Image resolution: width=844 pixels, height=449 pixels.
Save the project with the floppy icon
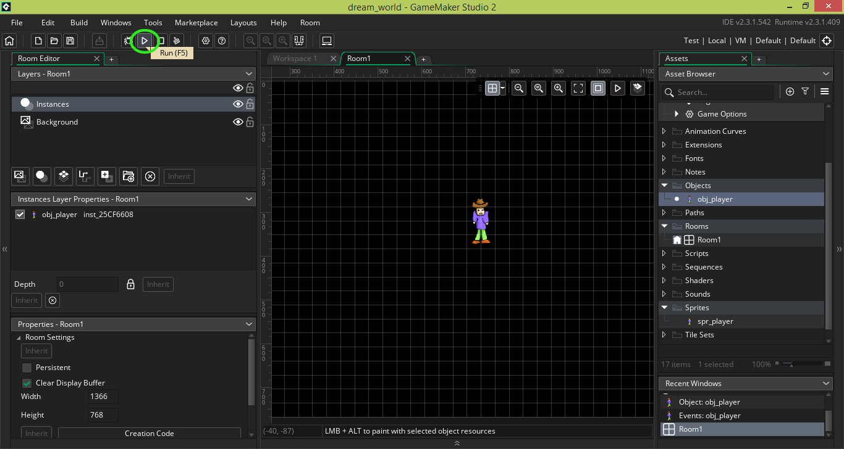(70, 41)
